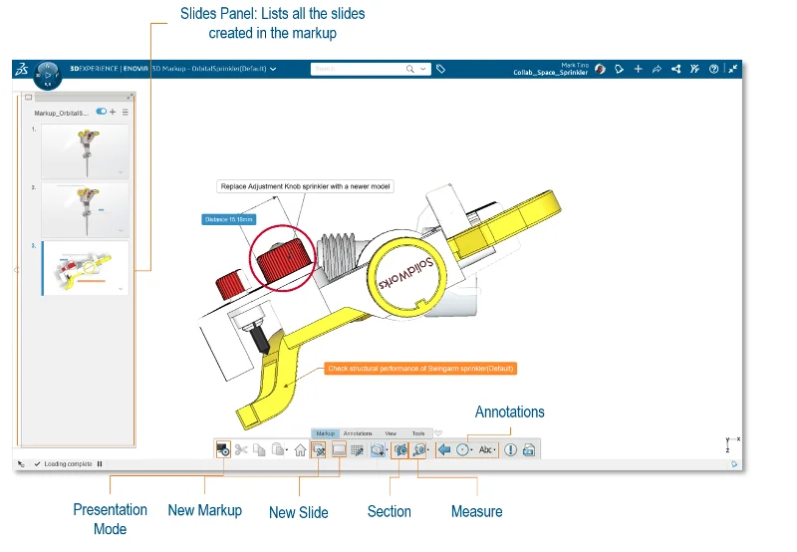This screenshot has height=552, width=797.
Task: Expand the title dropdown chevron after OrbitalSprinkler
Action: 273,70
